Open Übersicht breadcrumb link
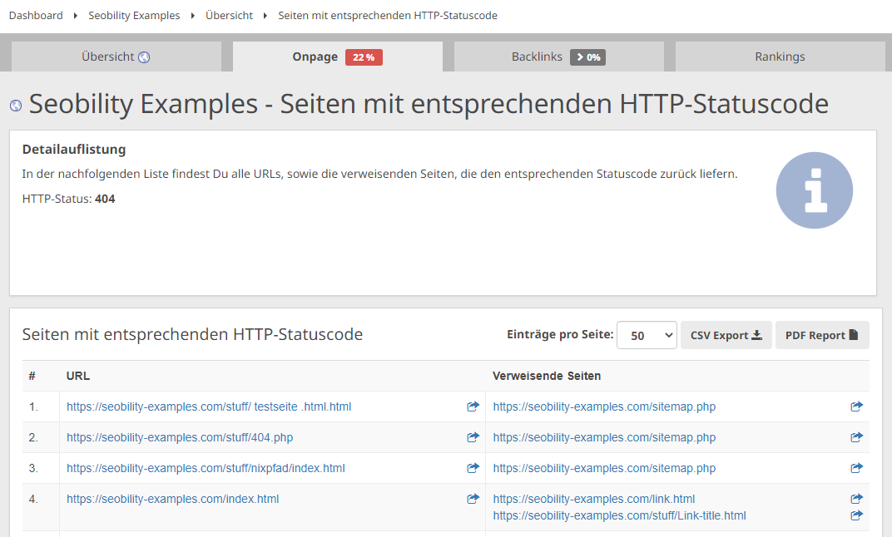 [x=229, y=15]
